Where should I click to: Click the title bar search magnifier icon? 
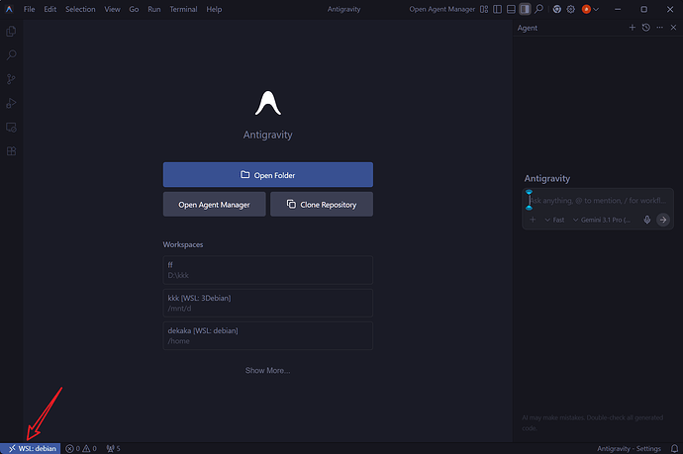538,9
